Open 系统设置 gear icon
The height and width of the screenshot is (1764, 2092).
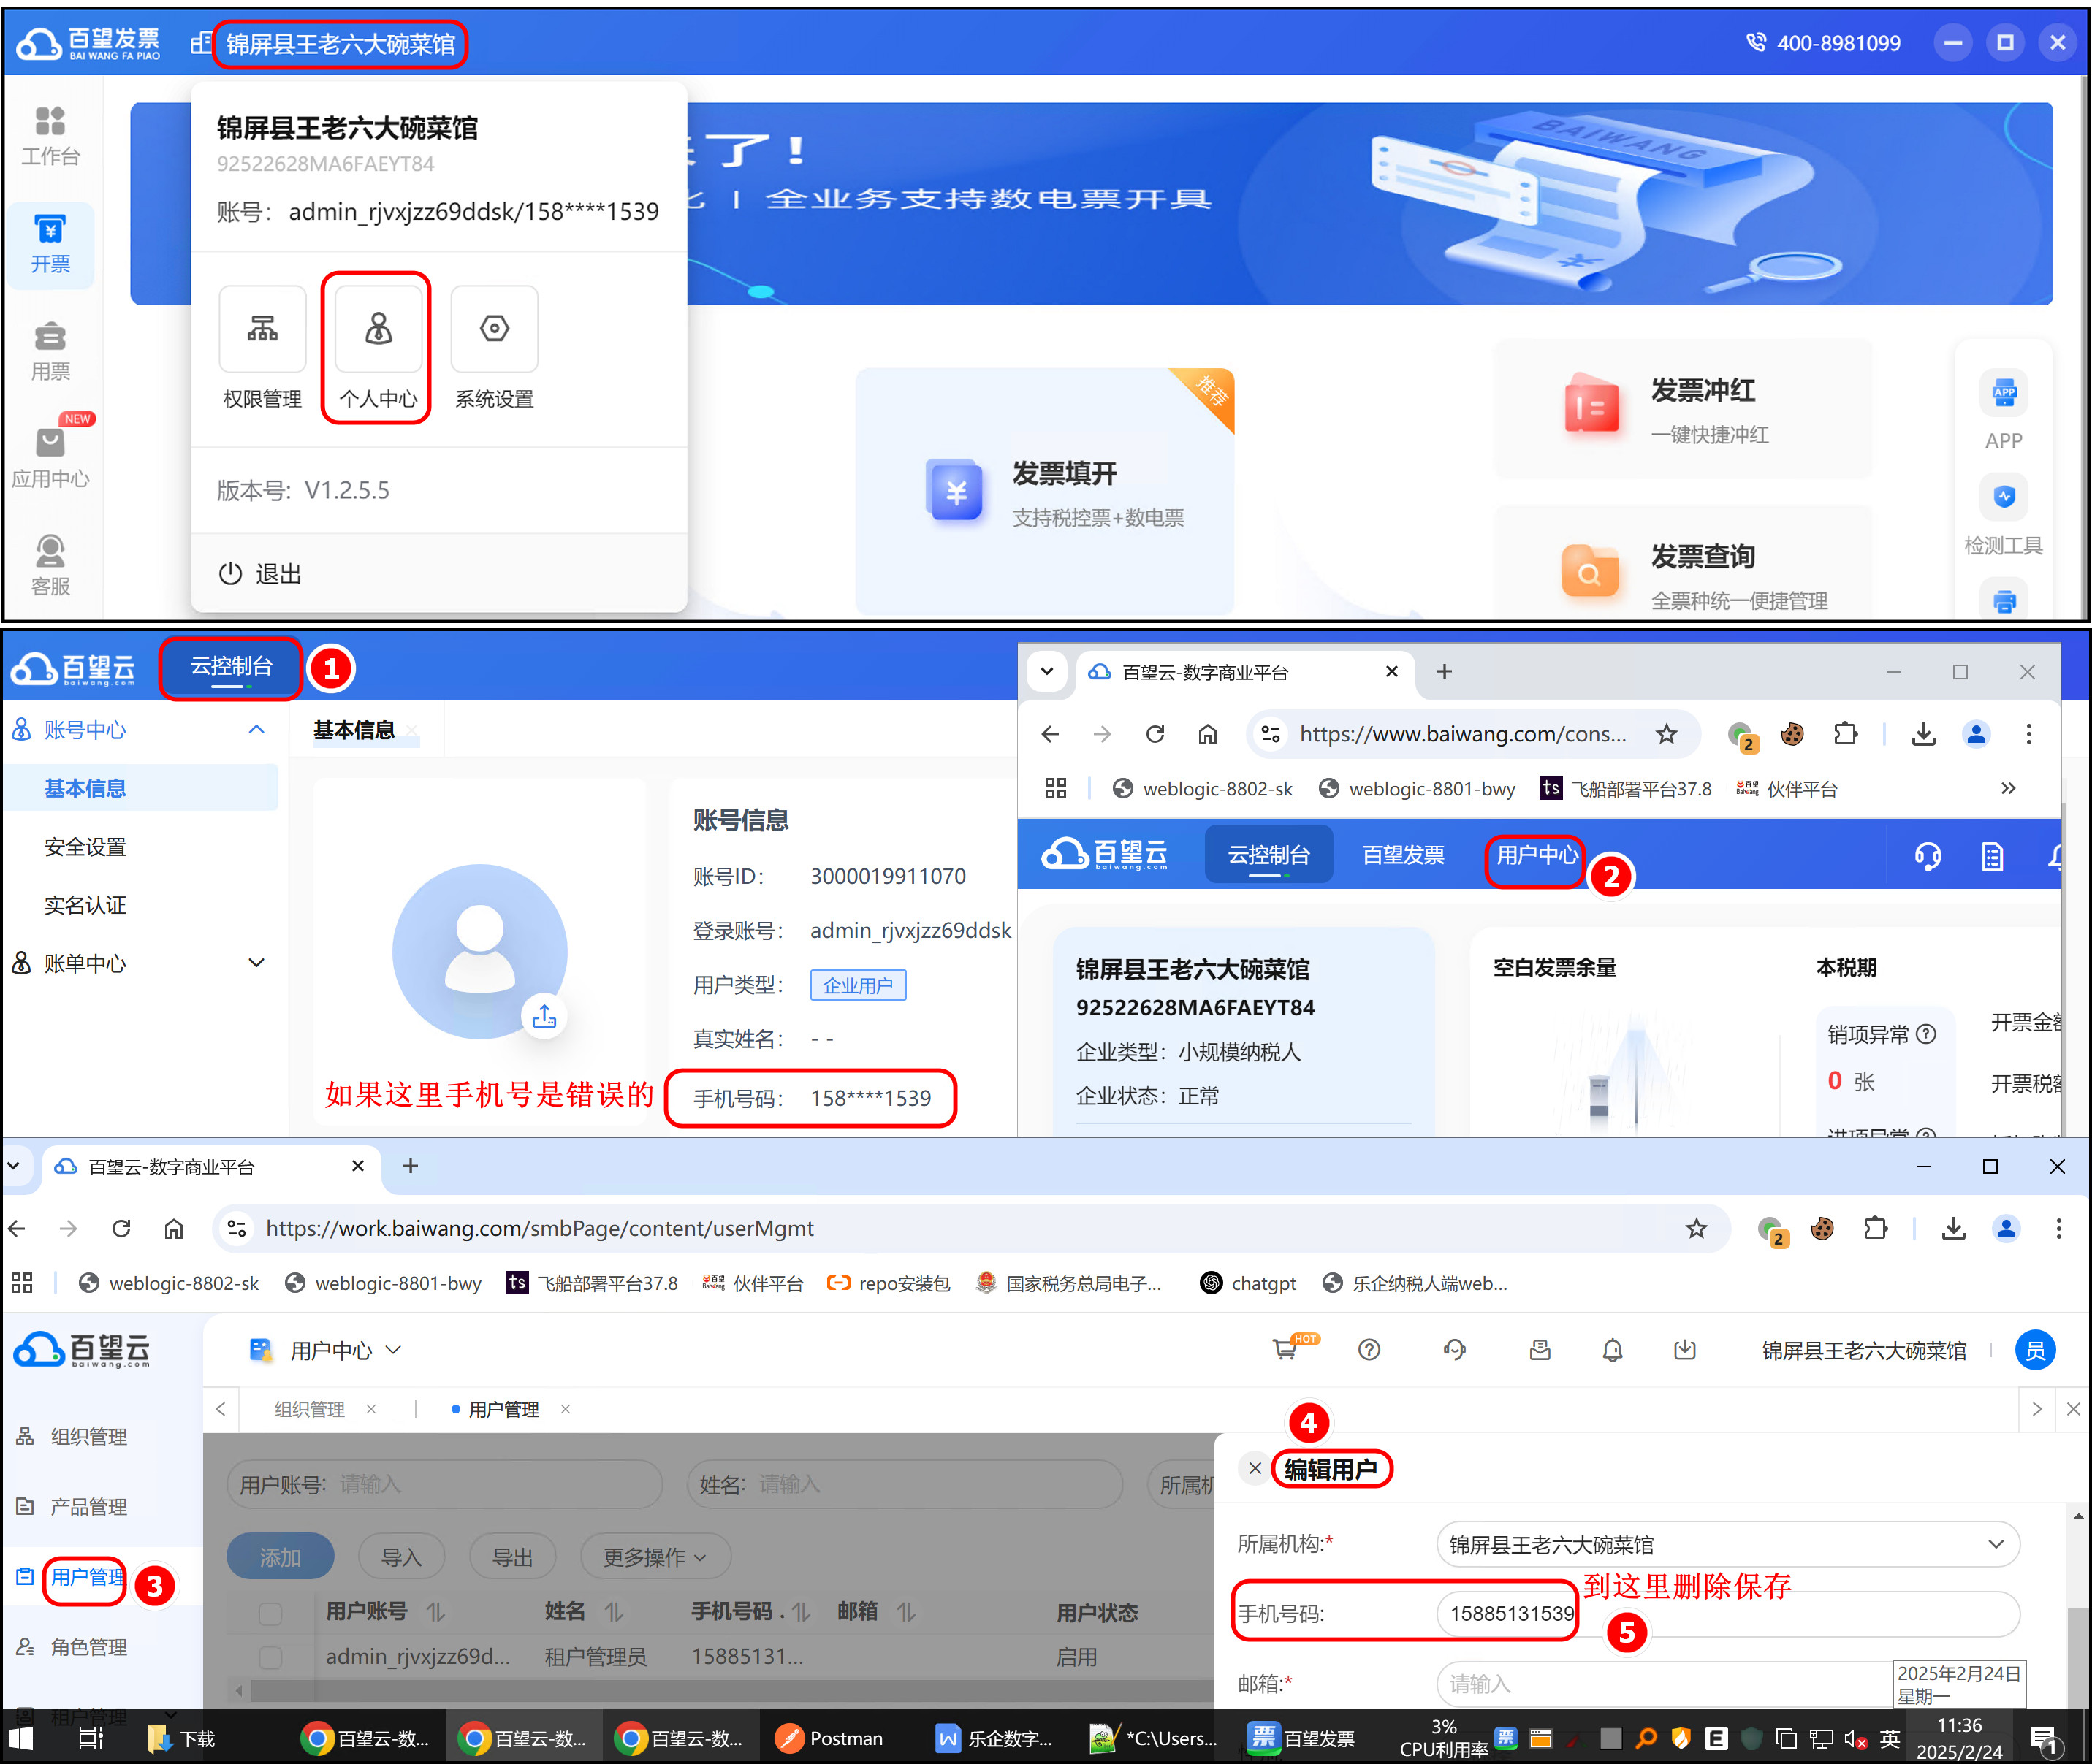click(494, 329)
